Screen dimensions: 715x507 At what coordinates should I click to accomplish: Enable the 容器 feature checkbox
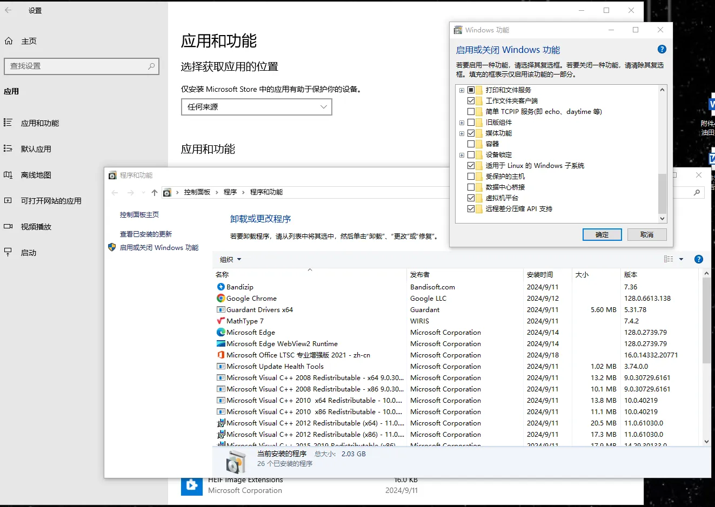coord(471,144)
